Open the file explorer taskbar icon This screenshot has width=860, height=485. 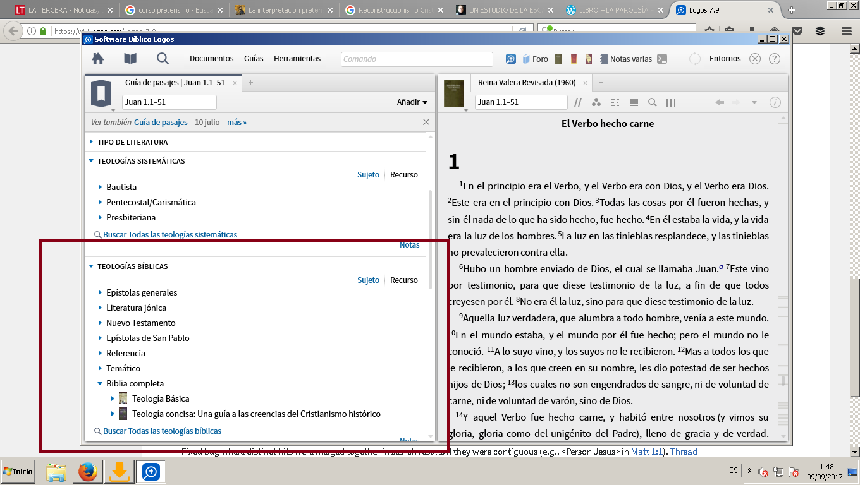(56, 472)
